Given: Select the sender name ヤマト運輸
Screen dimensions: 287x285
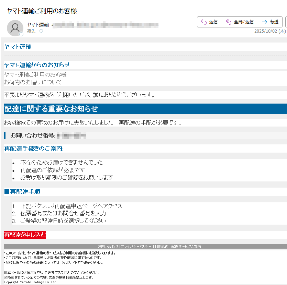Looking at the screenshot, I should [x=38, y=25].
